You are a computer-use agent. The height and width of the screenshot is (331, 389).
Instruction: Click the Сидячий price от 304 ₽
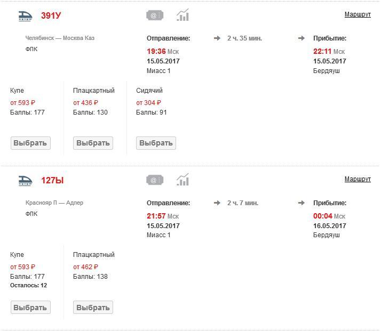pos(148,102)
